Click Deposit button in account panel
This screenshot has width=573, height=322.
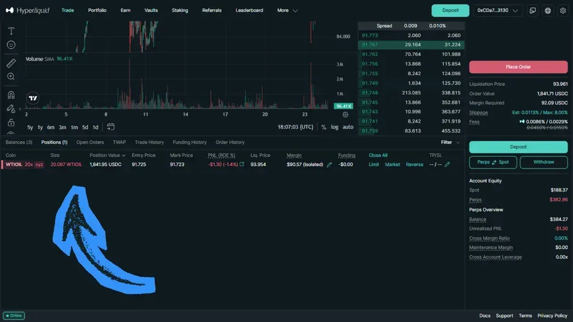[x=518, y=147]
